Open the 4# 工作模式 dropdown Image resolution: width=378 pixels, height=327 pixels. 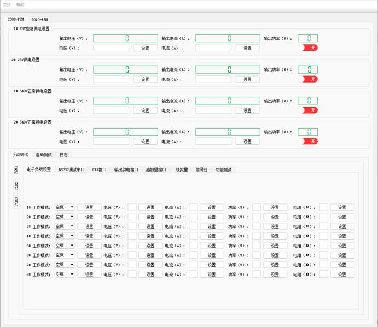point(65,236)
